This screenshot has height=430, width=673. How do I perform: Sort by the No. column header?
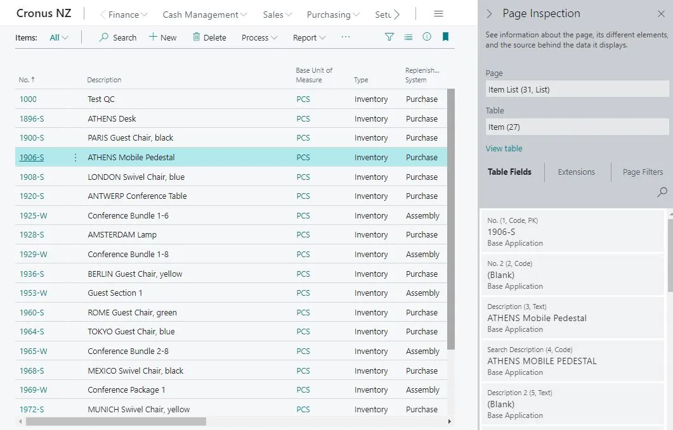[x=27, y=80]
